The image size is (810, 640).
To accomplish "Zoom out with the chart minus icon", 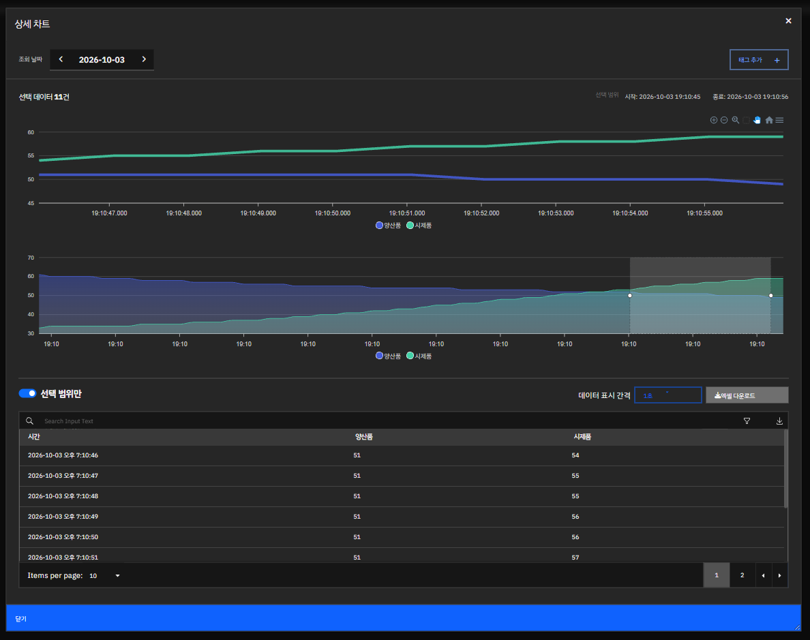I will [724, 120].
